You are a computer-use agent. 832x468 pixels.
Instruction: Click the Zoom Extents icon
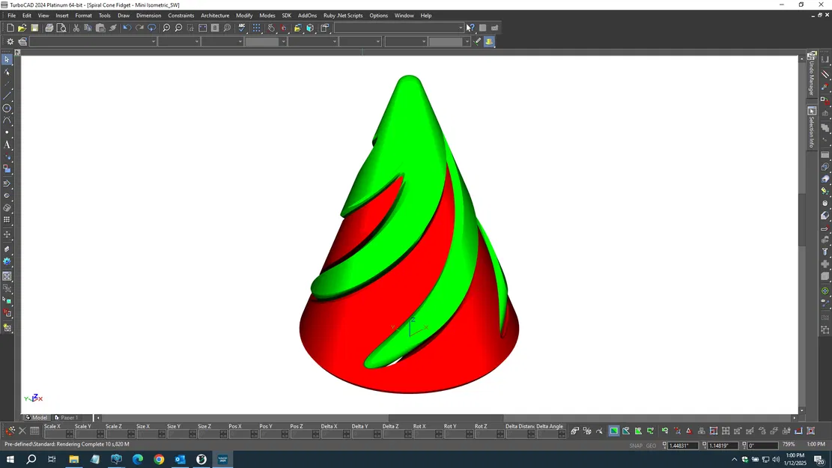tap(203, 28)
